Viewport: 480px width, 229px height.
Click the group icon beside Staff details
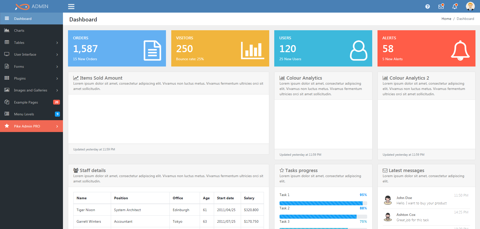coord(76,171)
